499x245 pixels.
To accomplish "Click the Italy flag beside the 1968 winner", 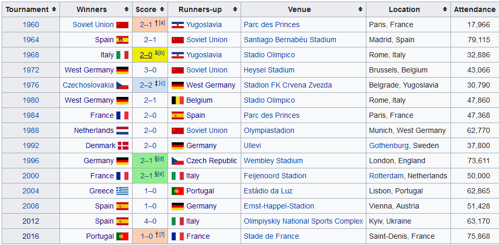I will pyautogui.click(x=122, y=55).
